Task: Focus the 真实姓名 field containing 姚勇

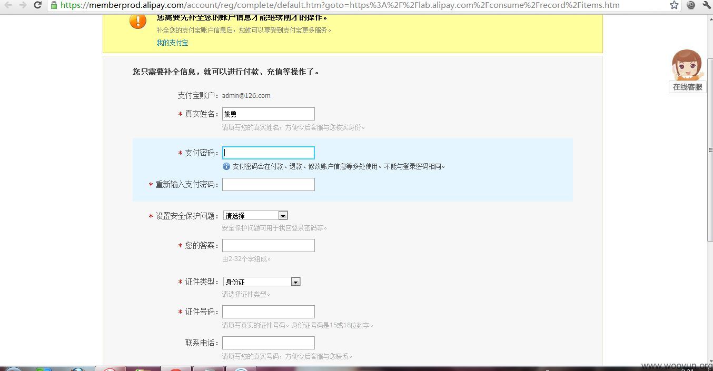Action: click(269, 114)
